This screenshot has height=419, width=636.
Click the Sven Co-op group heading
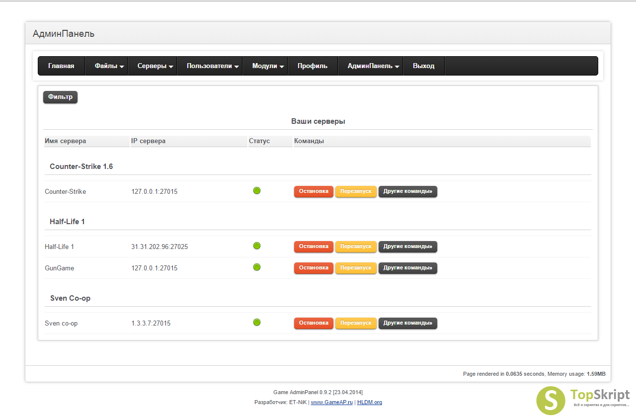(x=70, y=298)
